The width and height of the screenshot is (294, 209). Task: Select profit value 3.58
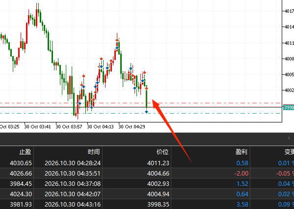[x=242, y=204]
